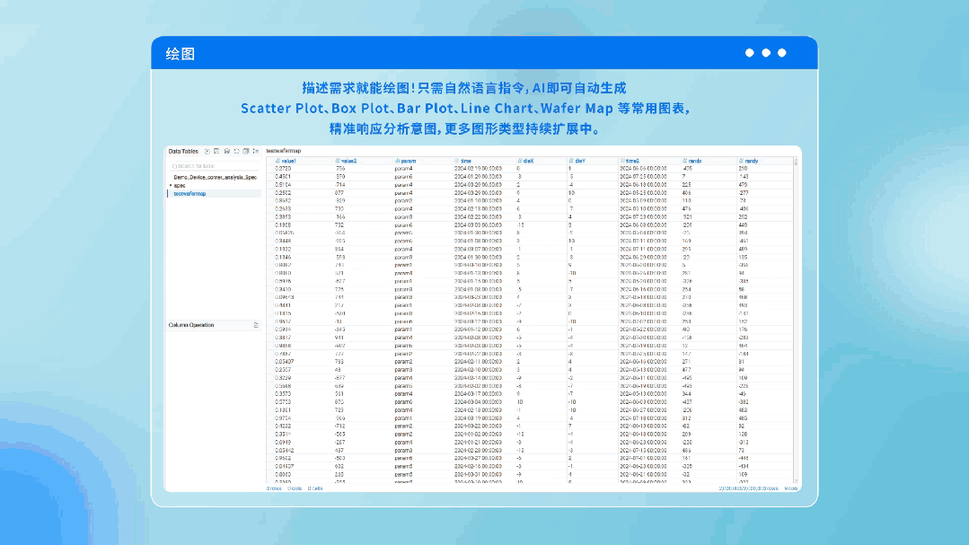Click the type icon on value1 column header
This screenshot has height=545, width=969.
click(x=278, y=161)
